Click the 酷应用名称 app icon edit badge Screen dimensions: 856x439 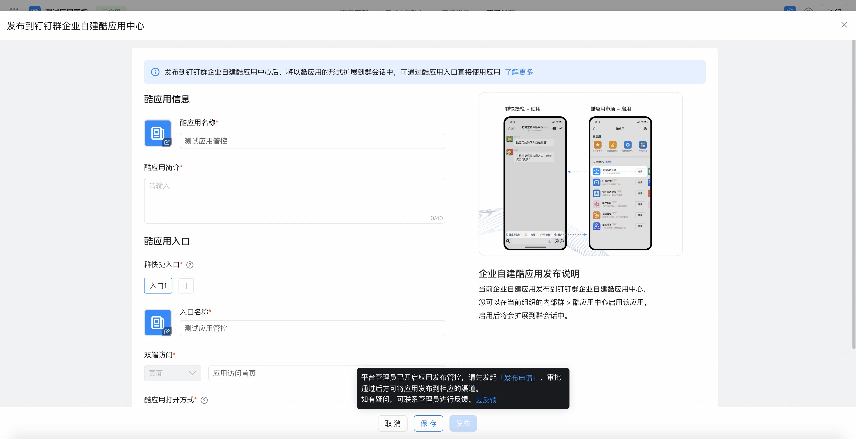pos(167,142)
